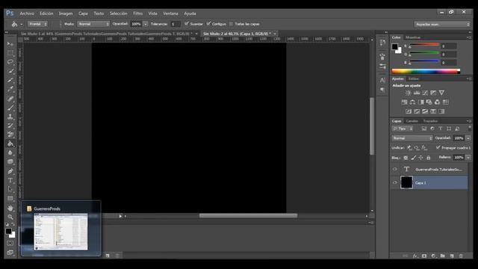
Task: Filter layers by type/text layers
Action: [440, 129]
